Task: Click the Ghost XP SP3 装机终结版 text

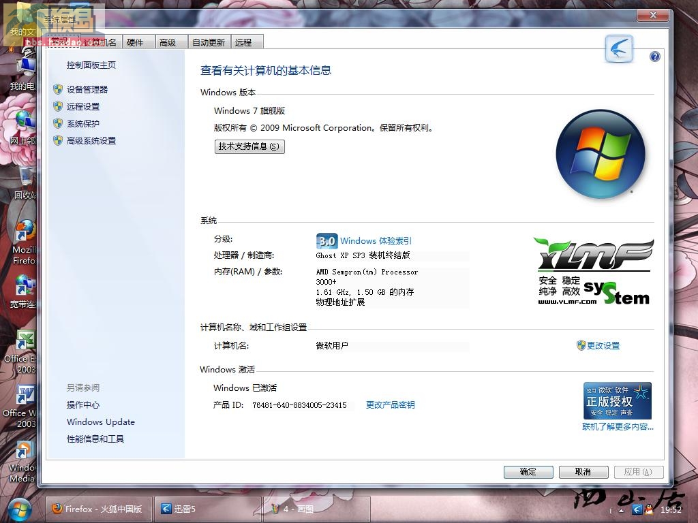Action: (x=363, y=255)
